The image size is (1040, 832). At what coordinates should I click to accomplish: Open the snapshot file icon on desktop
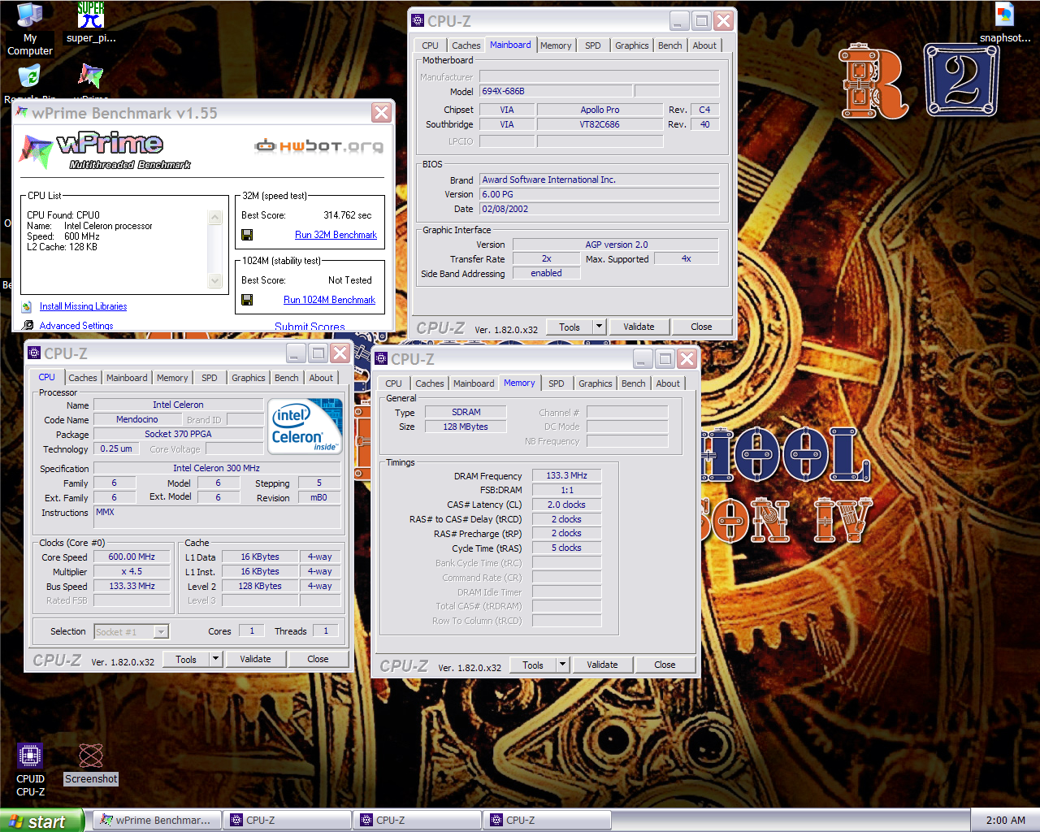click(x=1005, y=15)
